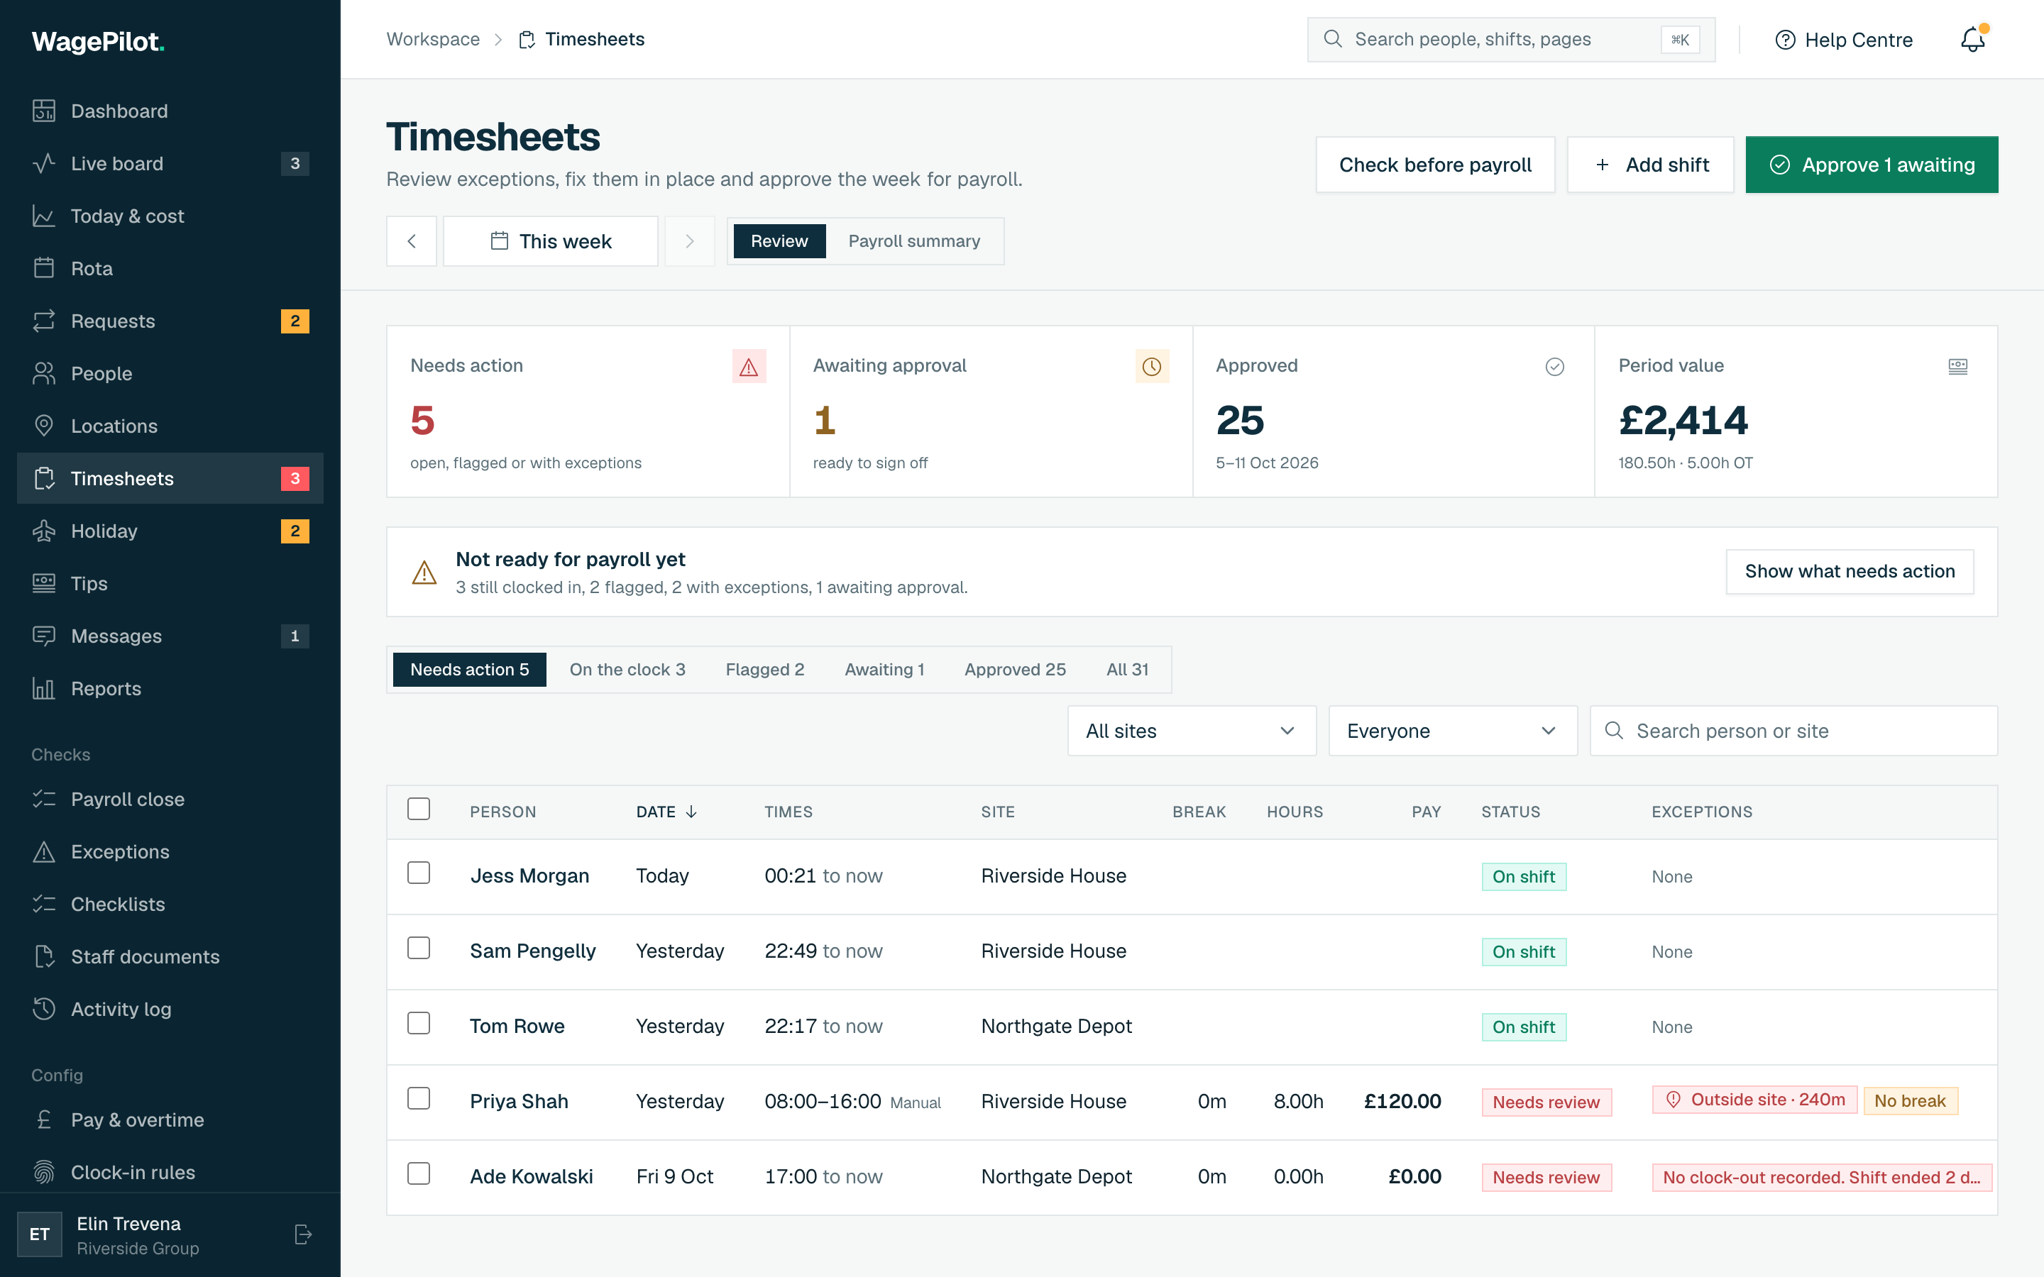Image resolution: width=2044 pixels, height=1277 pixels.
Task: Select Jess Morgan's row checkbox
Action: click(419, 873)
